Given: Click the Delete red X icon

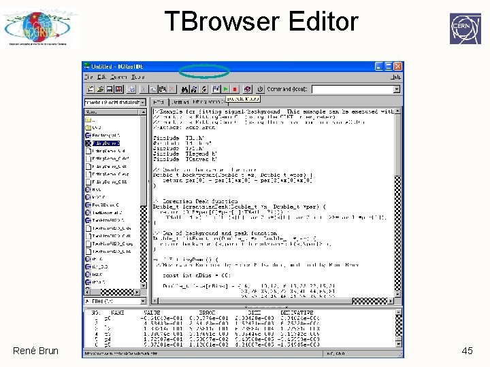Looking at the screenshot, I should coord(171,89).
